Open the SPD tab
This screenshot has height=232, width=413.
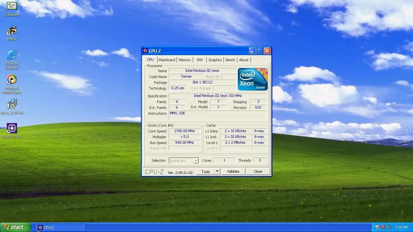(200, 60)
